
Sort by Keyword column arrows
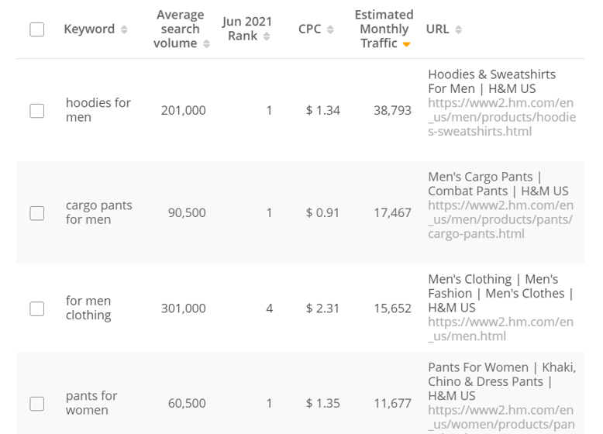(x=124, y=29)
